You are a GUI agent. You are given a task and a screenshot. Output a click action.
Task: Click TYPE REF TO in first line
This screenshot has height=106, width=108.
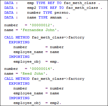click(49, 3)
